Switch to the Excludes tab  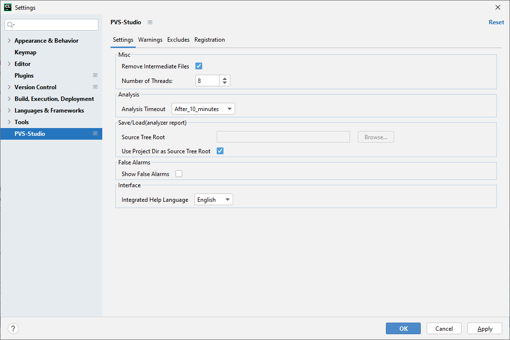[x=178, y=40]
